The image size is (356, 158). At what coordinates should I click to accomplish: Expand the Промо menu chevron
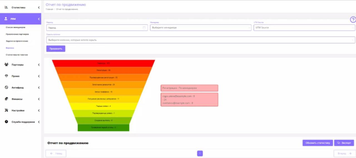(x=39, y=76)
